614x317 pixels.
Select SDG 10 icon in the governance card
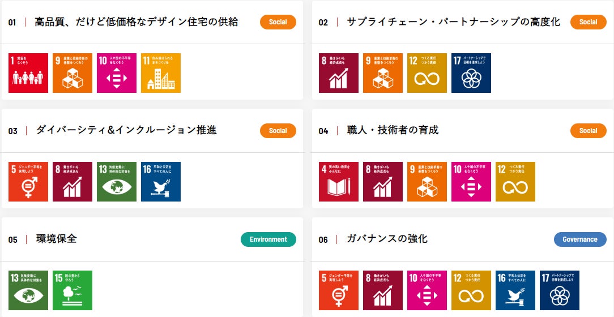(x=427, y=290)
